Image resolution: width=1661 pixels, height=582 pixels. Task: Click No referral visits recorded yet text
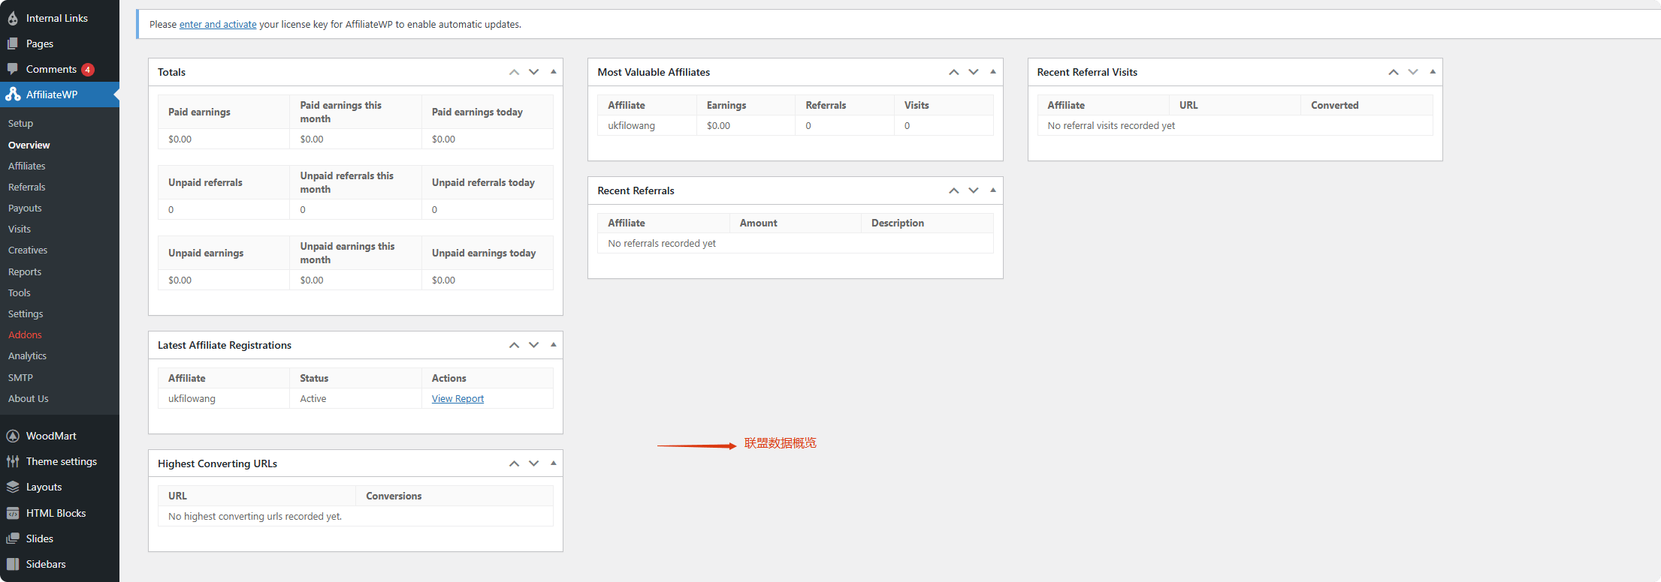1111,125
